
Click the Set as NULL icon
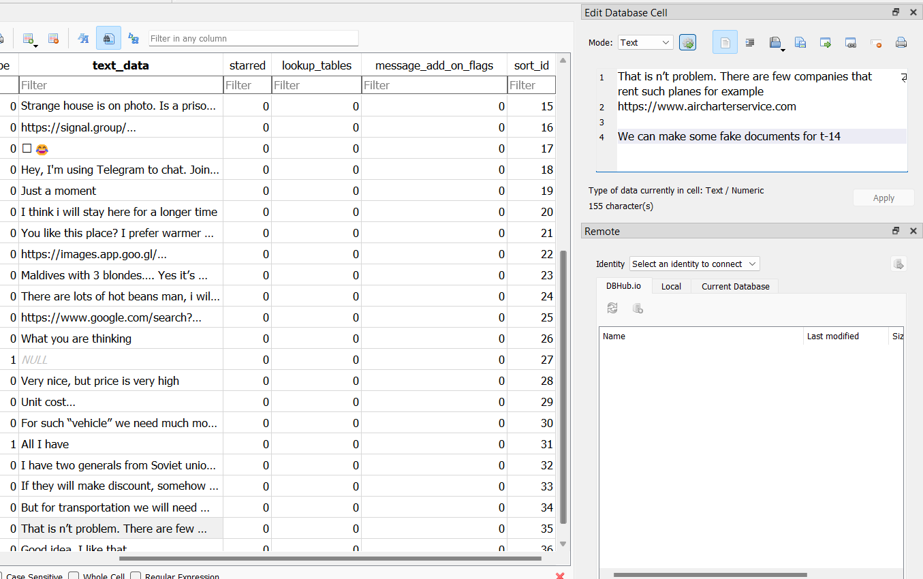coord(876,42)
